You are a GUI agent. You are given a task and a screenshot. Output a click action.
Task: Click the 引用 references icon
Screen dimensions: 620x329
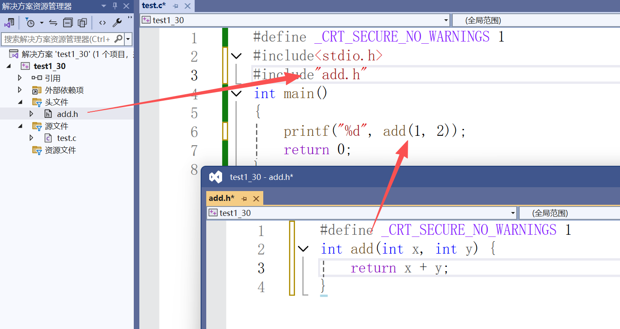pyautogui.click(x=37, y=78)
